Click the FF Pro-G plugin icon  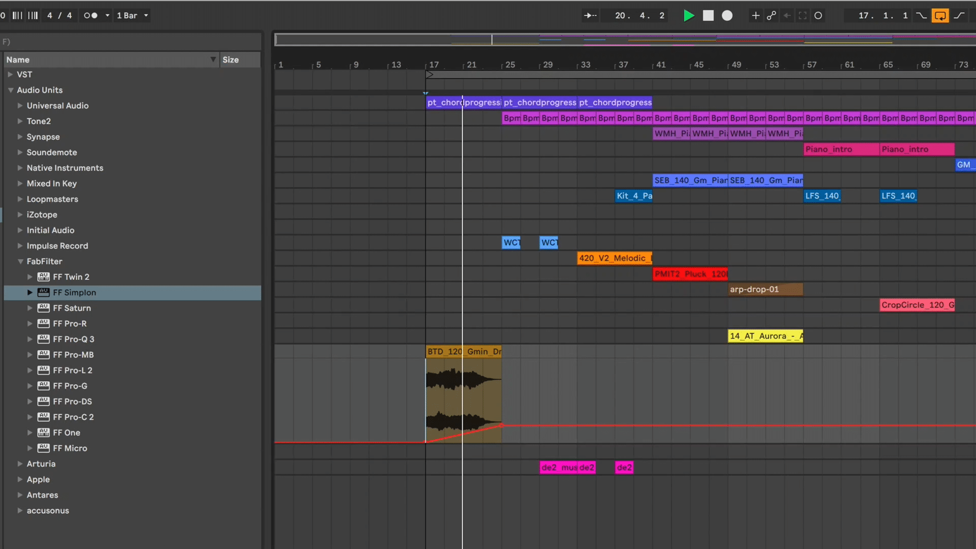tap(44, 386)
